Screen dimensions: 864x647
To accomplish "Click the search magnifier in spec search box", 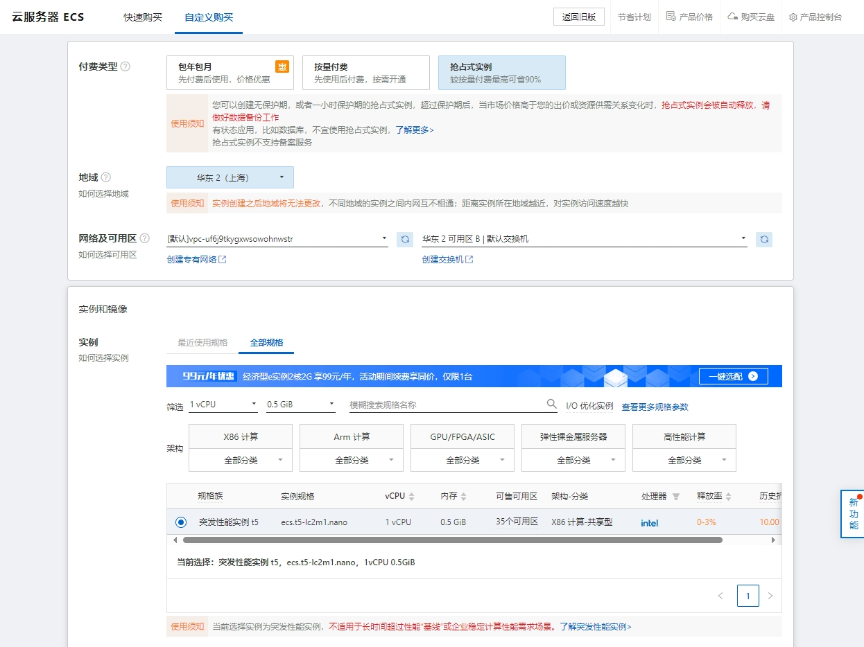I will (x=552, y=405).
